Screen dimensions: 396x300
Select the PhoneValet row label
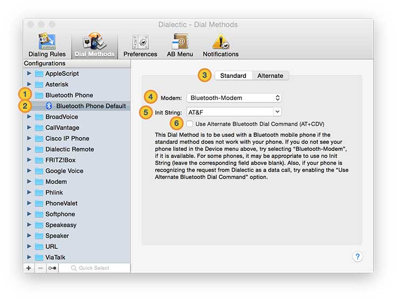[62, 203]
